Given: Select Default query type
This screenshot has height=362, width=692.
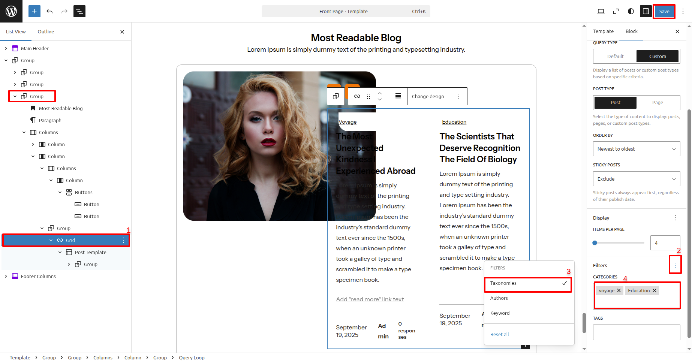Looking at the screenshot, I should coord(615,57).
